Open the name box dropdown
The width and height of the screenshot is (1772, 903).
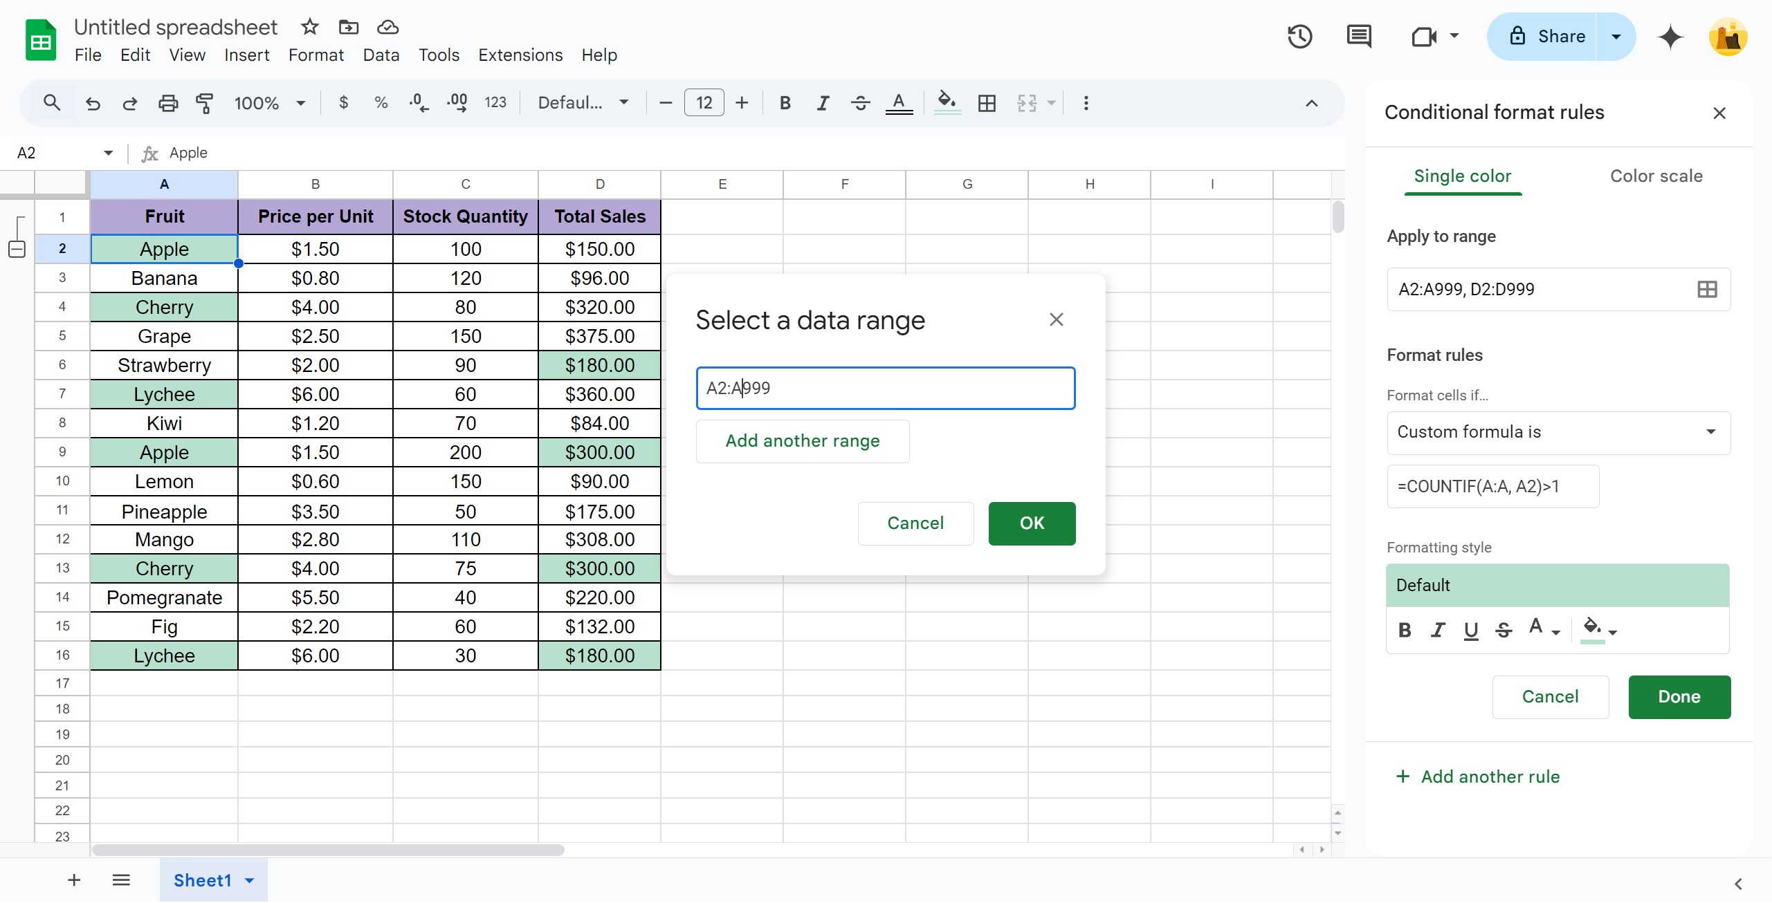click(109, 153)
